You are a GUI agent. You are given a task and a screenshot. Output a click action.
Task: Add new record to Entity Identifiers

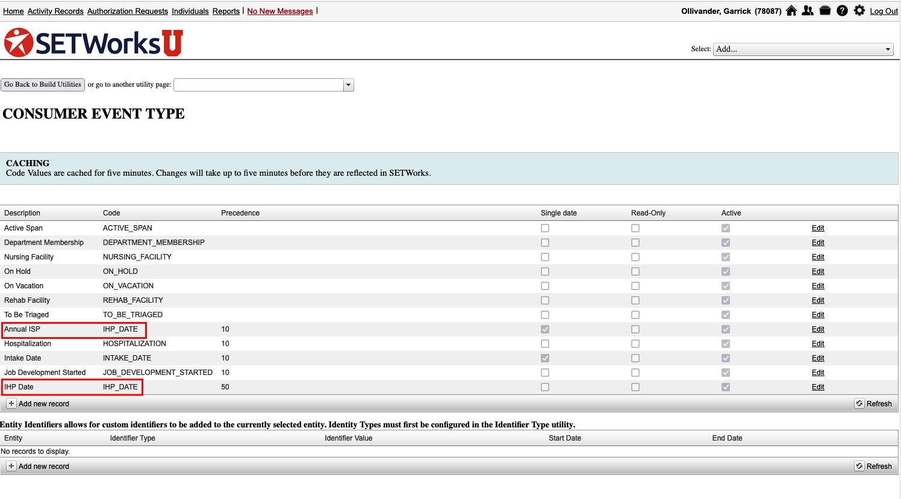(38, 466)
